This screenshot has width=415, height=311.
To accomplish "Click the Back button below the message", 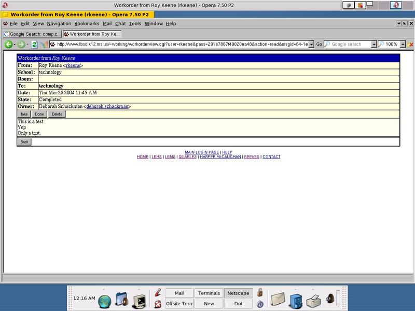I will (x=24, y=142).
